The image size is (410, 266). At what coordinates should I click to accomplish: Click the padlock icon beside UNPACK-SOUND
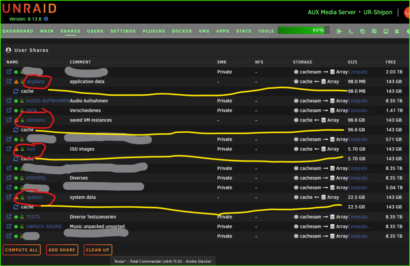click(22, 227)
